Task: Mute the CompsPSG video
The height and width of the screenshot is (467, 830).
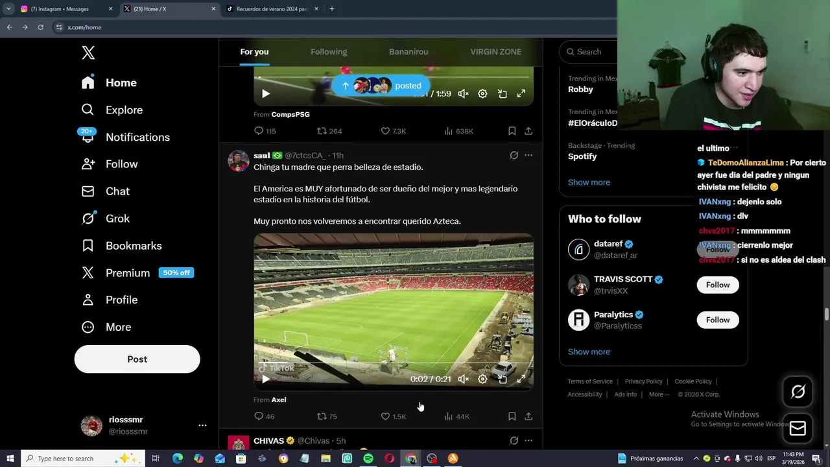Action: click(463, 94)
